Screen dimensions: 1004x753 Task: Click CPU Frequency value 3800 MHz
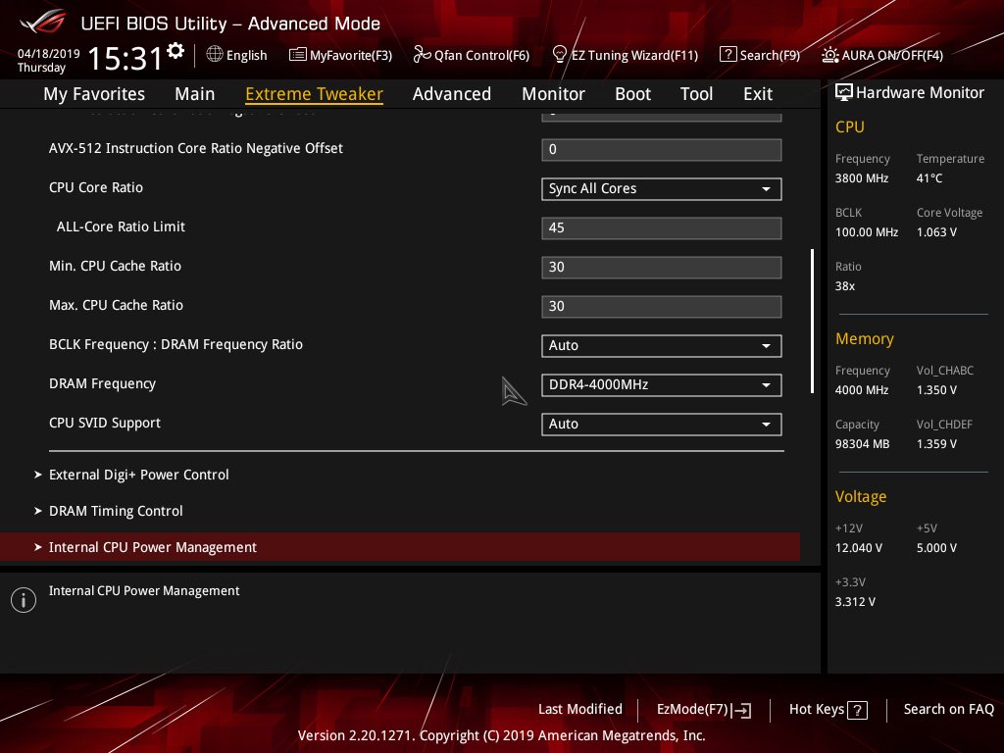[862, 178]
